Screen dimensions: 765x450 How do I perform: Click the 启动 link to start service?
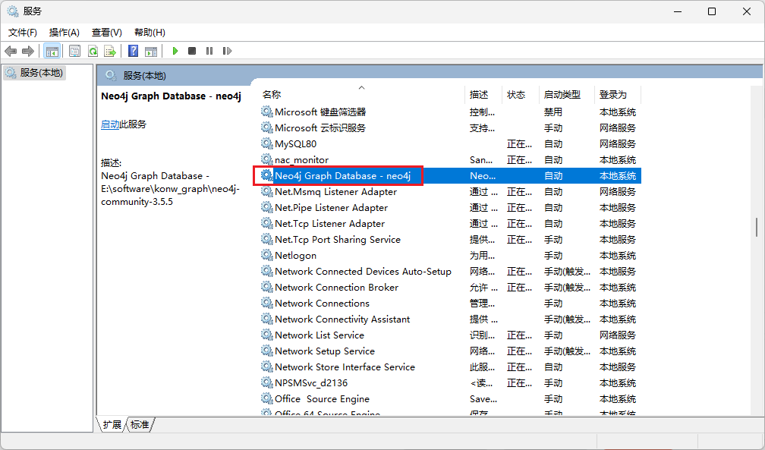click(x=110, y=124)
